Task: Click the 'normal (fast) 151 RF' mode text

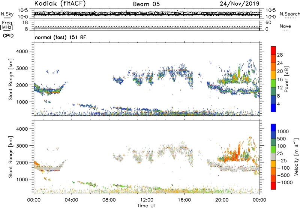Action: pyautogui.click(x=60, y=37)
